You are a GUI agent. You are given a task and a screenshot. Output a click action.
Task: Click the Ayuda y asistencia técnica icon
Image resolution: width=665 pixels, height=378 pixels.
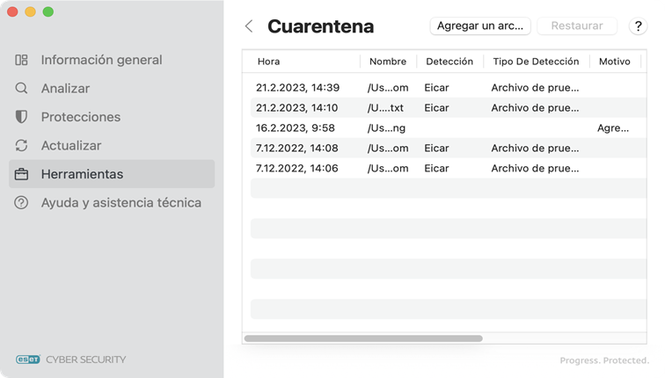pyautogui.click(x=22, y=203)
